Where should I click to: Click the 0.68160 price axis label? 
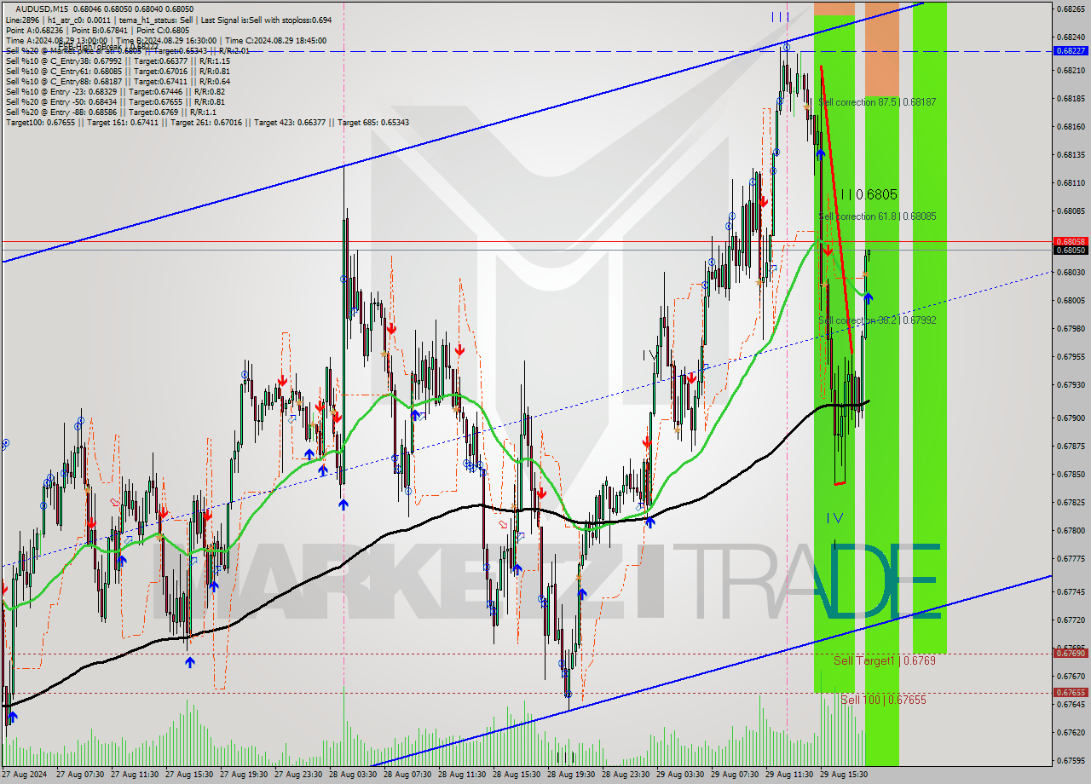coord(1071,126)
